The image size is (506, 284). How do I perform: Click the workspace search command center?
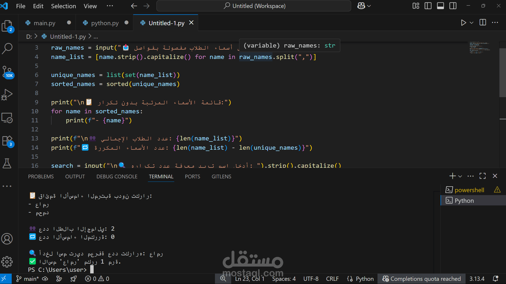tap(254, 6)
